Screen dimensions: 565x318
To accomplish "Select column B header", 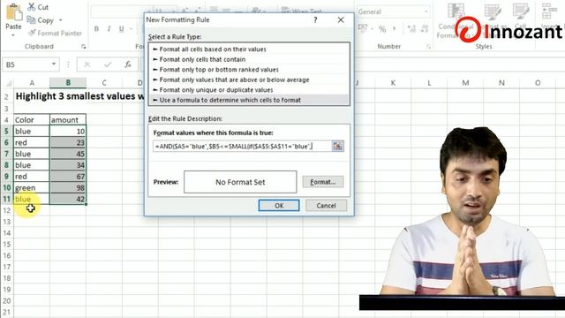I will pyautogui.click(x=68, y=83).
